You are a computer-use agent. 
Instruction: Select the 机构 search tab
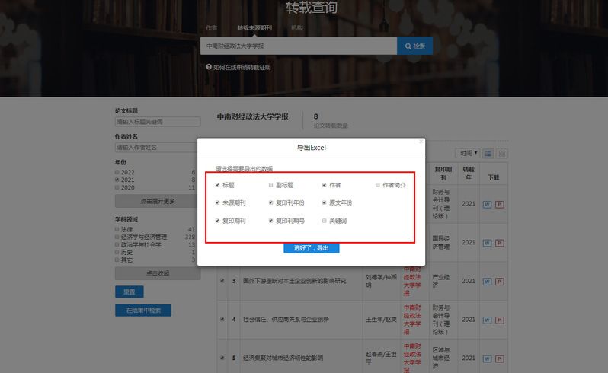coord(296,27)
